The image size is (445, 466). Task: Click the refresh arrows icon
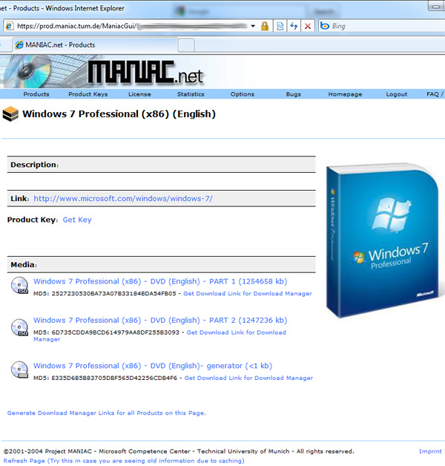(294, 26)
